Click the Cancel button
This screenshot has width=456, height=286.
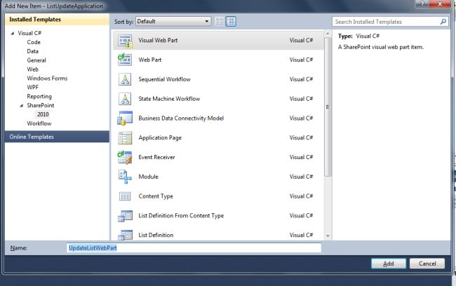click(427, 264)
